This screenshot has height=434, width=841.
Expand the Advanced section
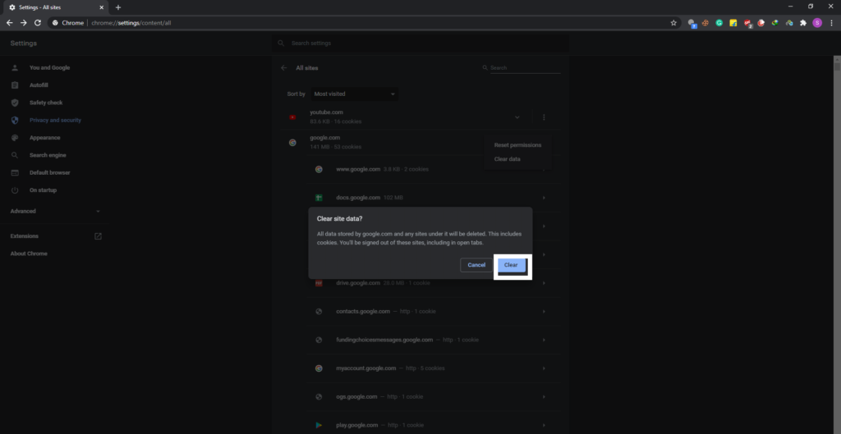tap(55, 211)
